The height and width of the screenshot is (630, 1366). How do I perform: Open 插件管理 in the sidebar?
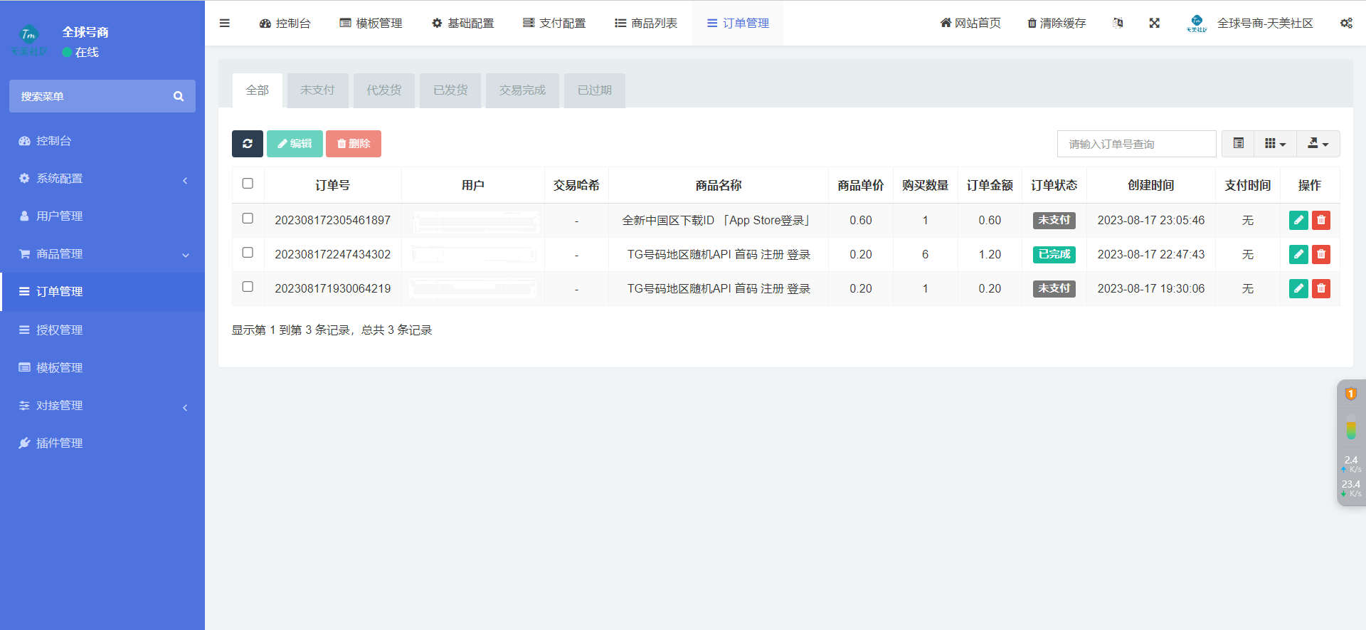point(102,443)
